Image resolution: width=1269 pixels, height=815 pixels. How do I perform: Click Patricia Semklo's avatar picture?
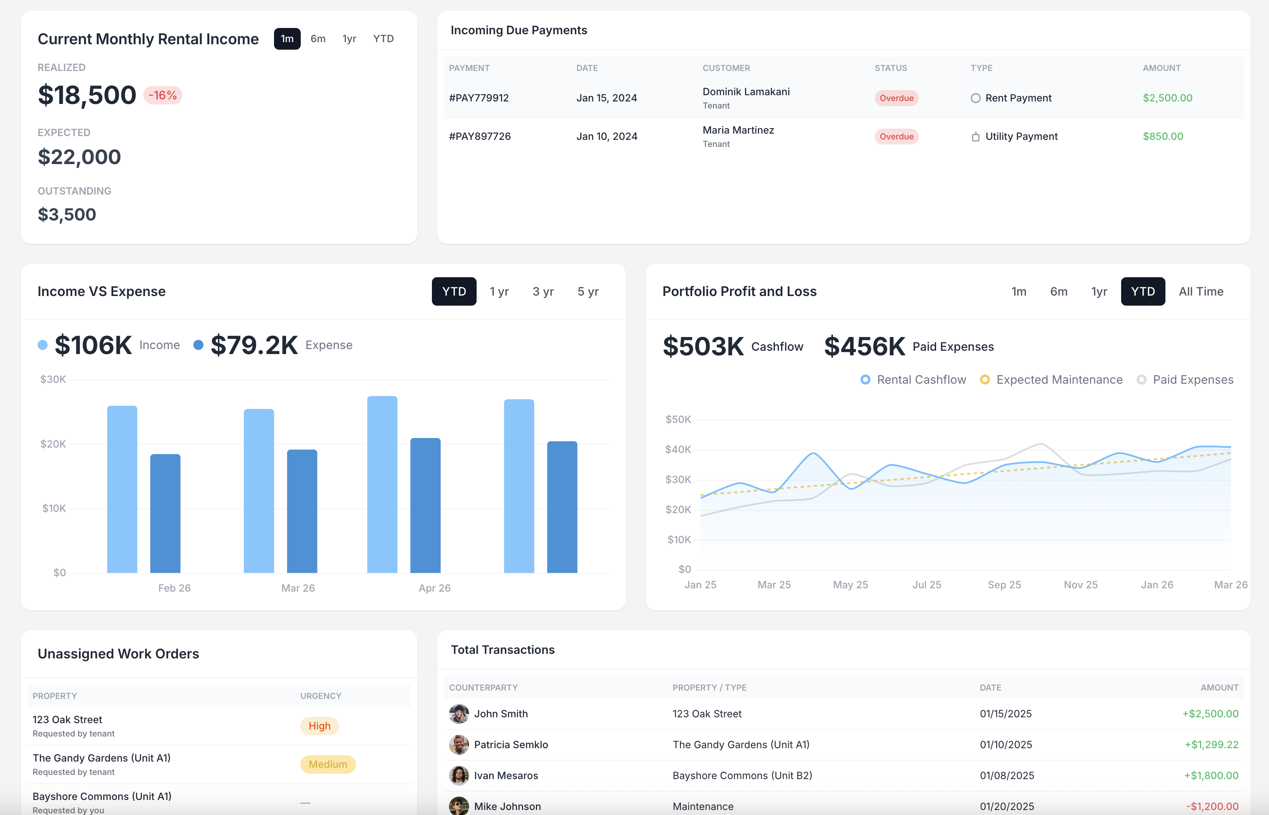click(x=459, y=744)
